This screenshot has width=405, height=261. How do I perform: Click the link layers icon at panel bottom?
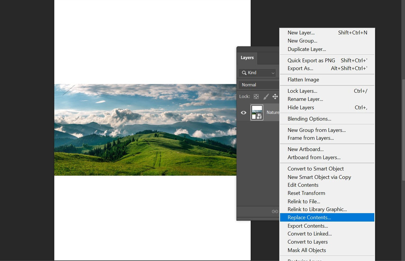click(275, 212)
